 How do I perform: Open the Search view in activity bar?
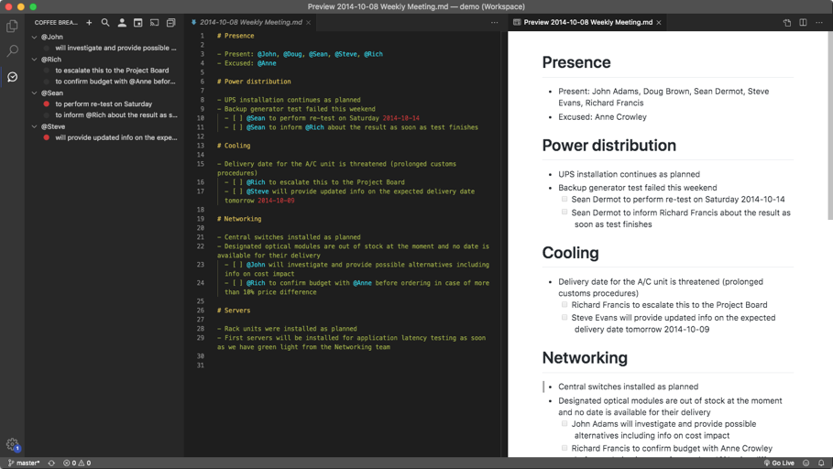(x=12, y=51)
